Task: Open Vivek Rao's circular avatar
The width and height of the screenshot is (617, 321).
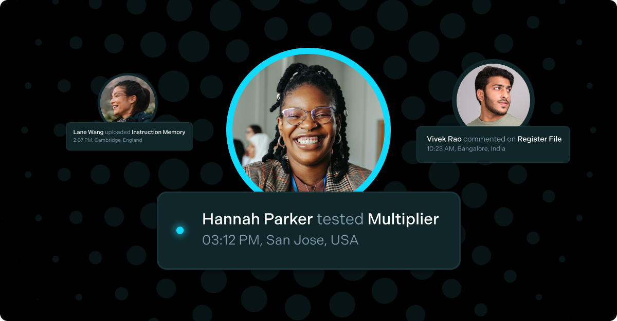Action: pyautogui.click(x=493, y=96)
